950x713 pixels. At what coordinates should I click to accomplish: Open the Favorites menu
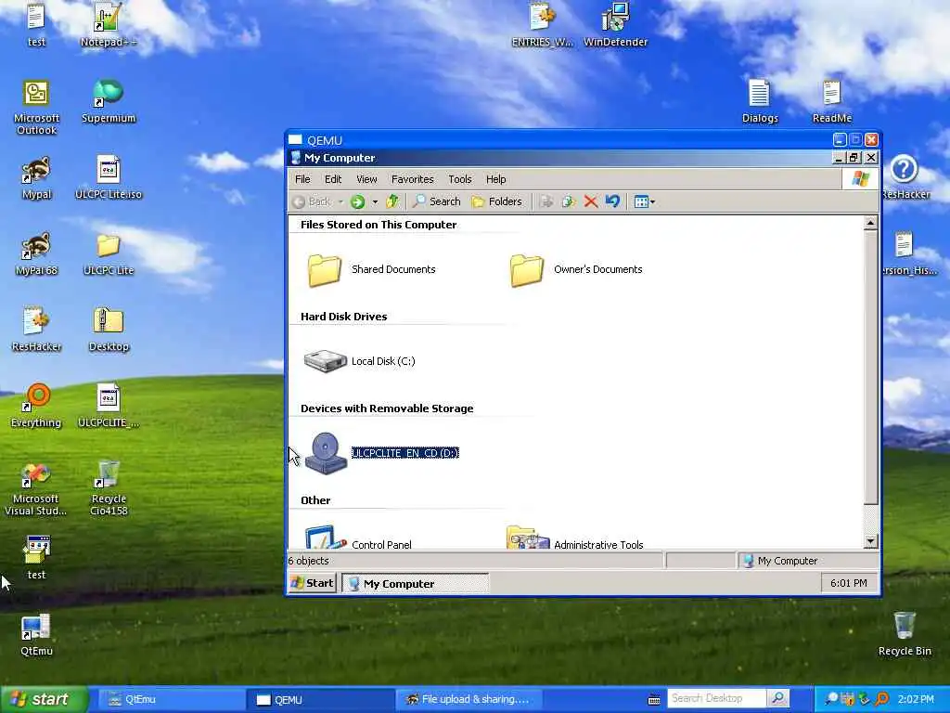pyautogui.click(x=413, y=179)
